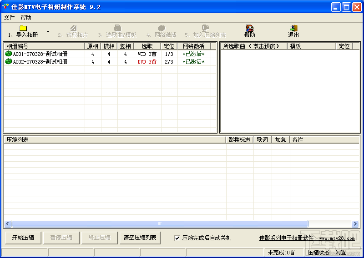Viewport: 364px width, 258px height.
Task: Click the 终止压缩 button
Action: point(99,238)
